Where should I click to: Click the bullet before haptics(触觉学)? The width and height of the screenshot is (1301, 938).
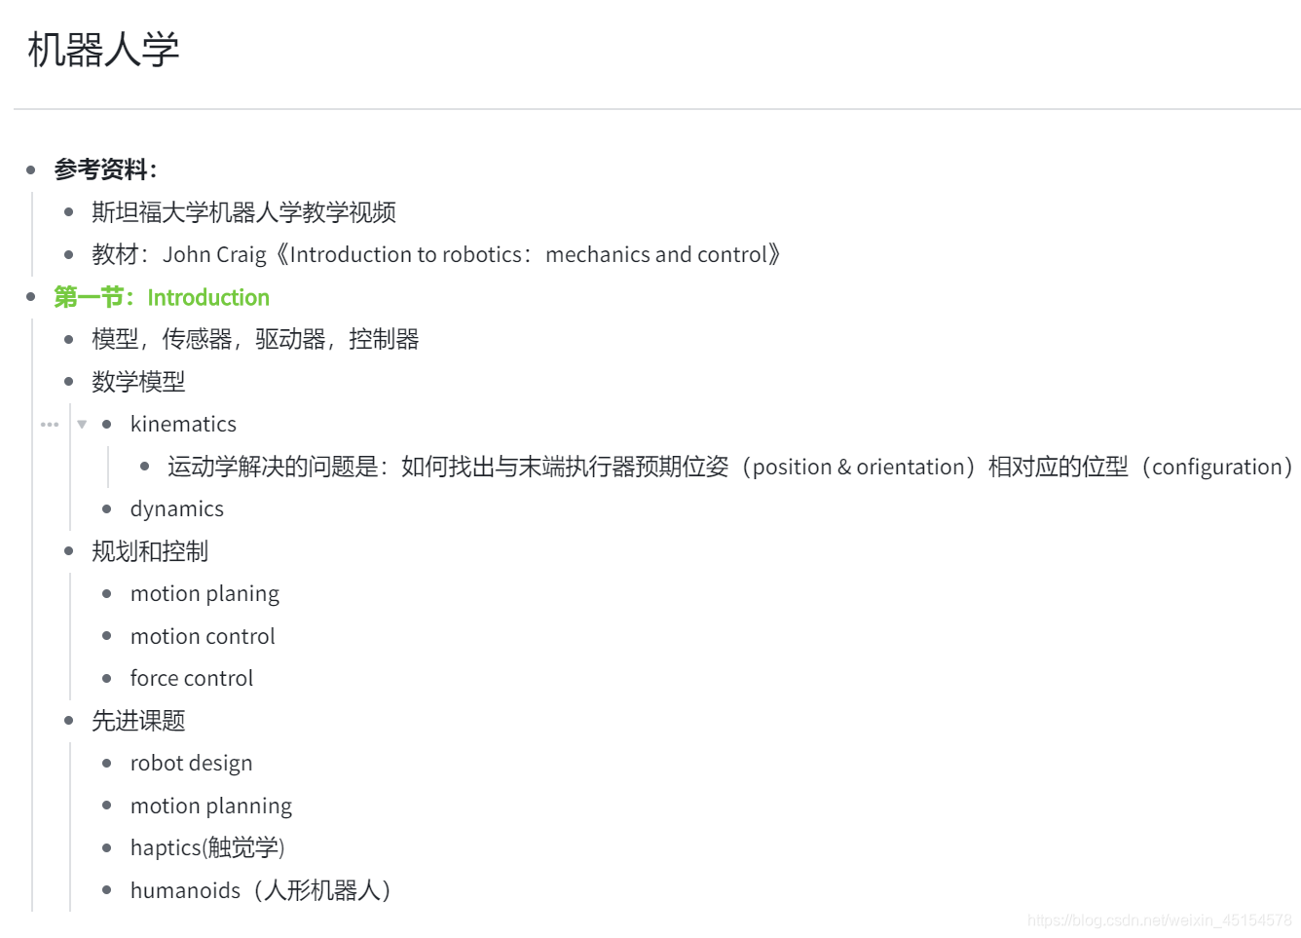(x=107, y=847)
